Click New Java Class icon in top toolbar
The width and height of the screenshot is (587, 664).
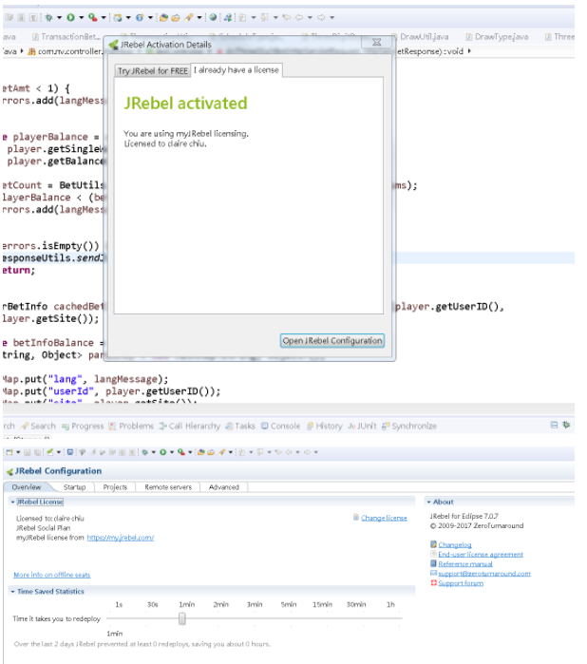(140, 17)
